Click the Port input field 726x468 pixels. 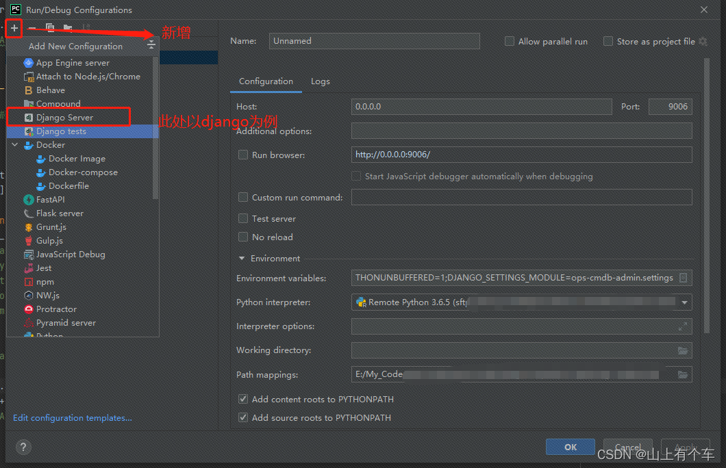671,107
